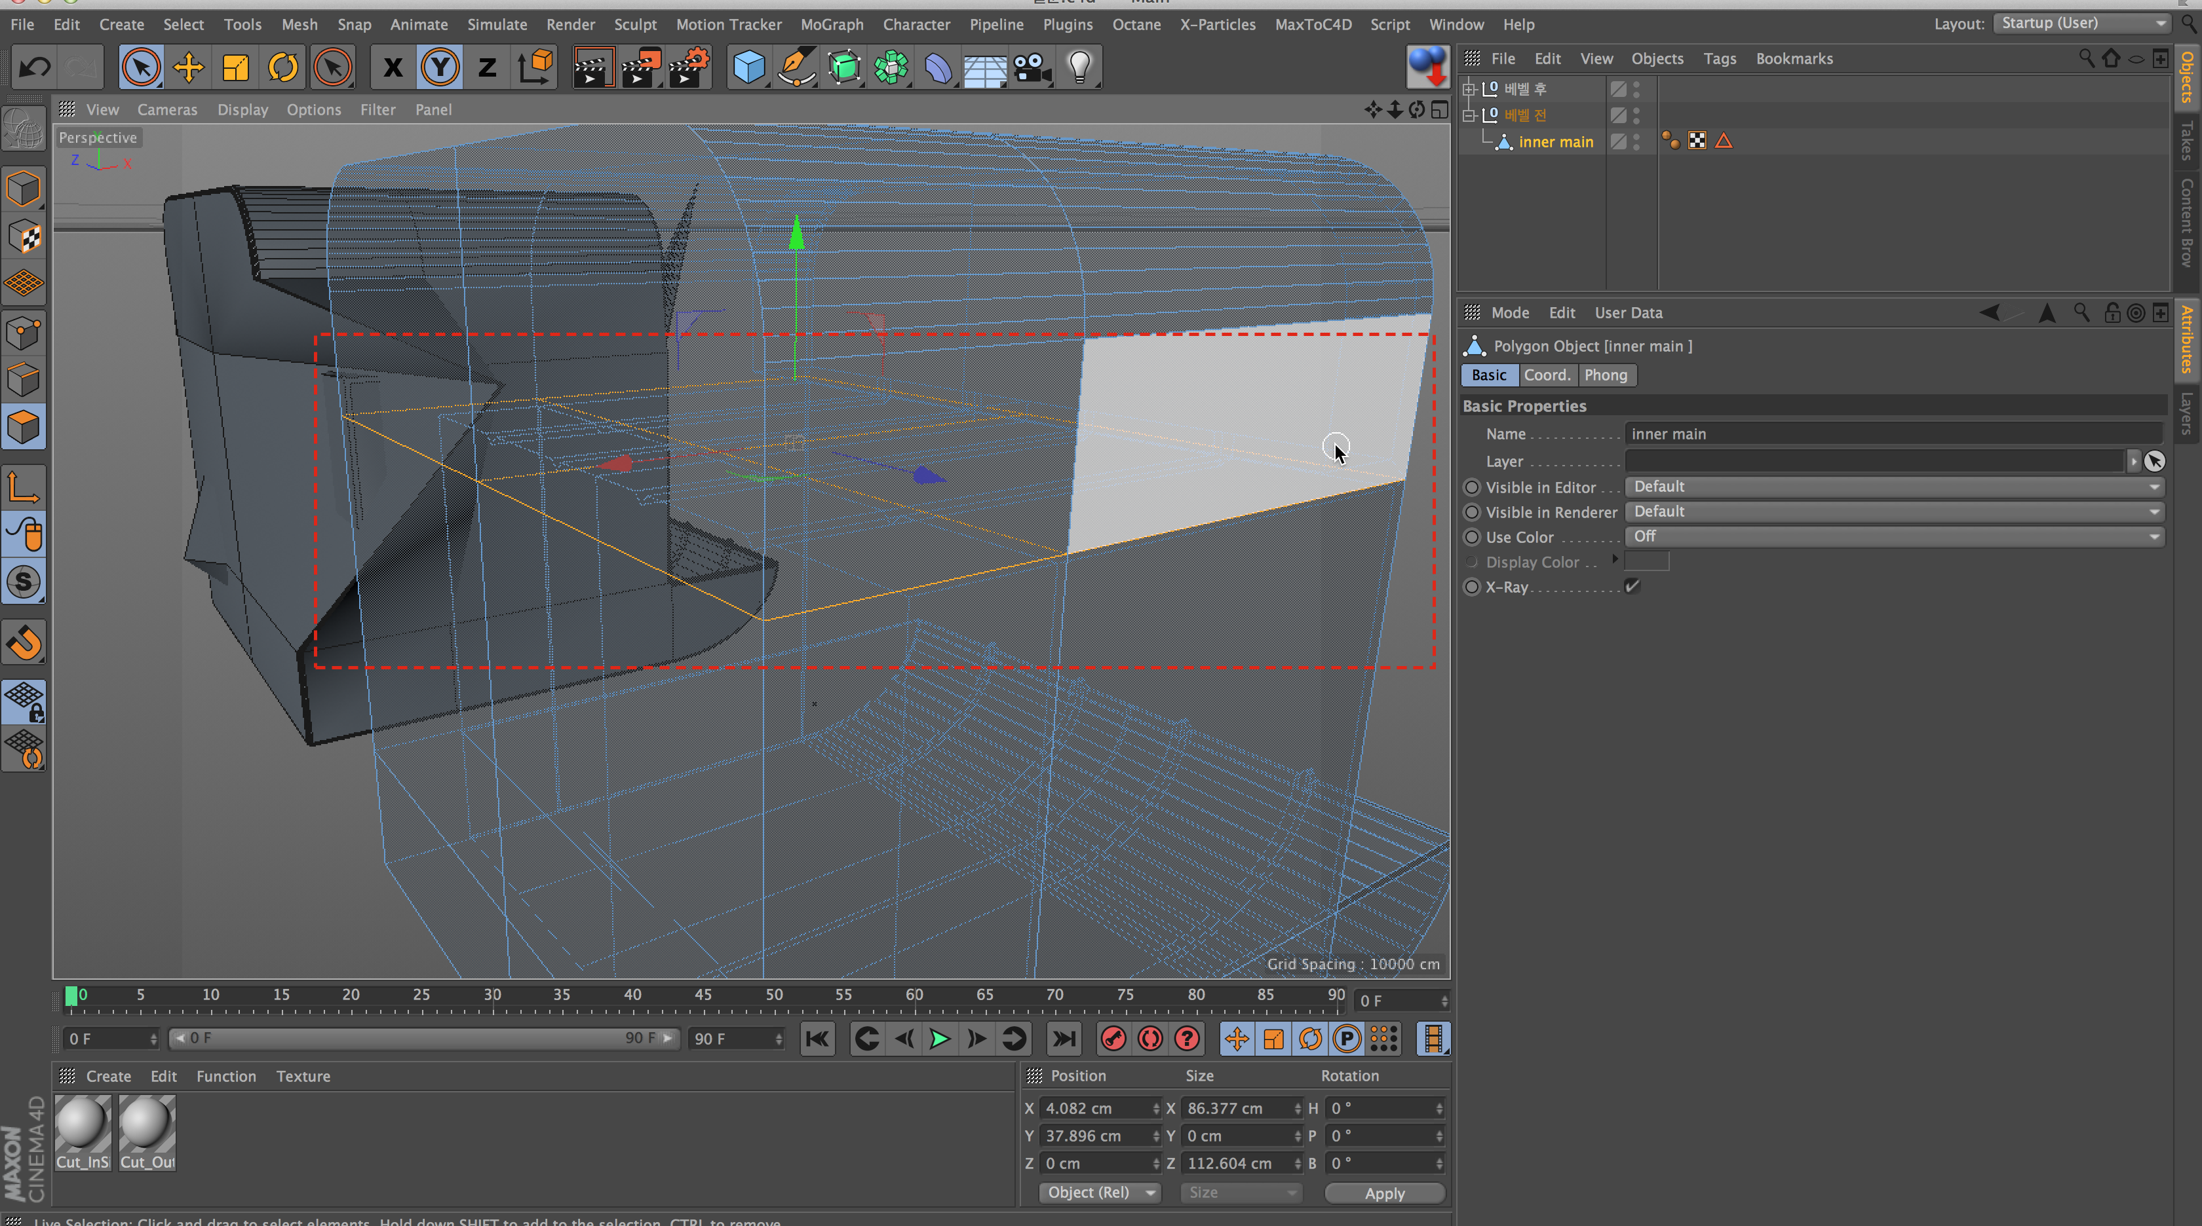
Task: Expand the Display Color disclosure triangle
Action: pos(1615,559)
